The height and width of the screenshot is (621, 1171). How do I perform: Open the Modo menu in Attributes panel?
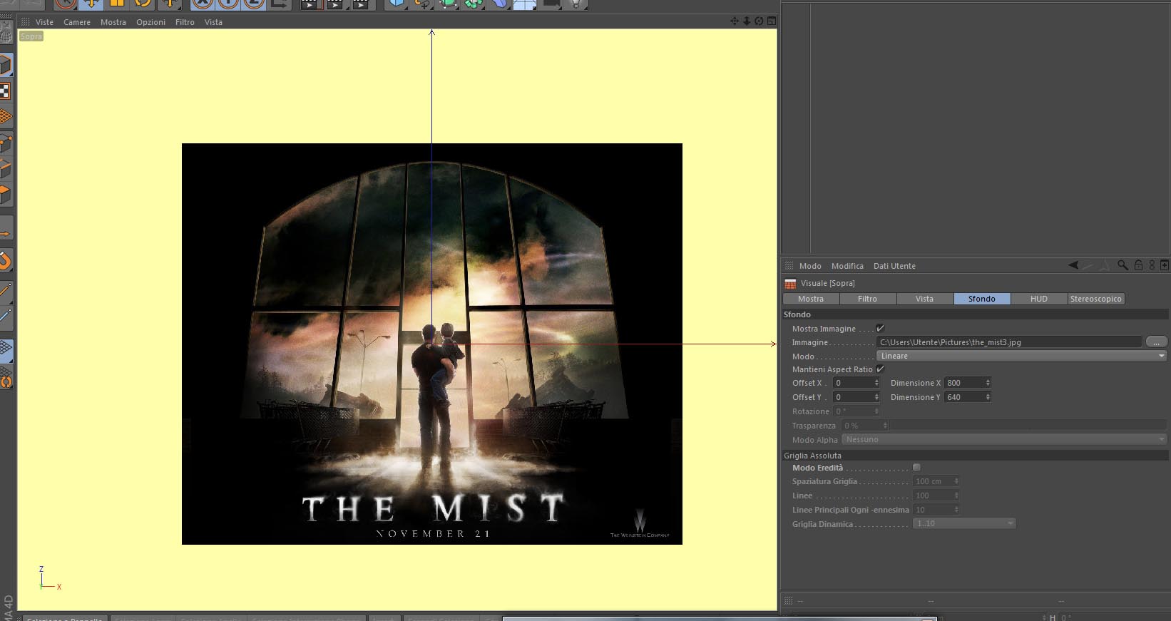point(810,266)
